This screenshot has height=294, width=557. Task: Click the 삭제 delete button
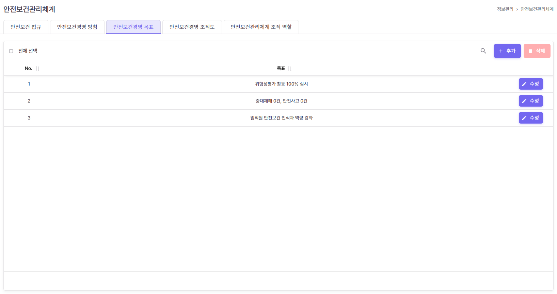pyautogui.click(x=537, y=51)
